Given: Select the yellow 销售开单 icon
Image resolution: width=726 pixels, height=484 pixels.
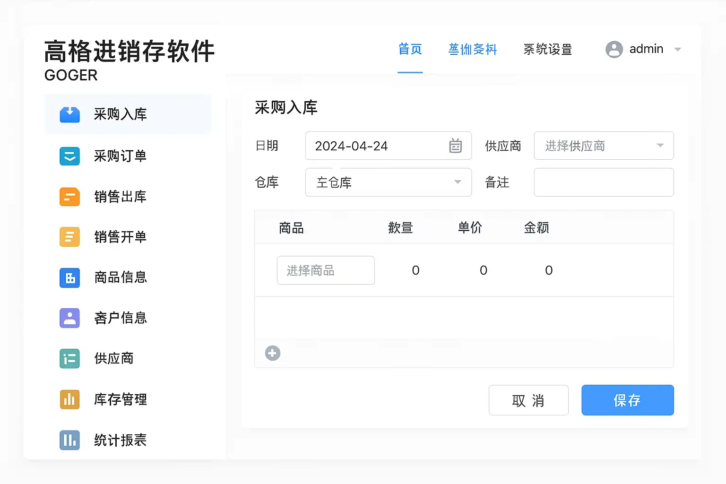Looking at the screenshot, I should (70, 237).
